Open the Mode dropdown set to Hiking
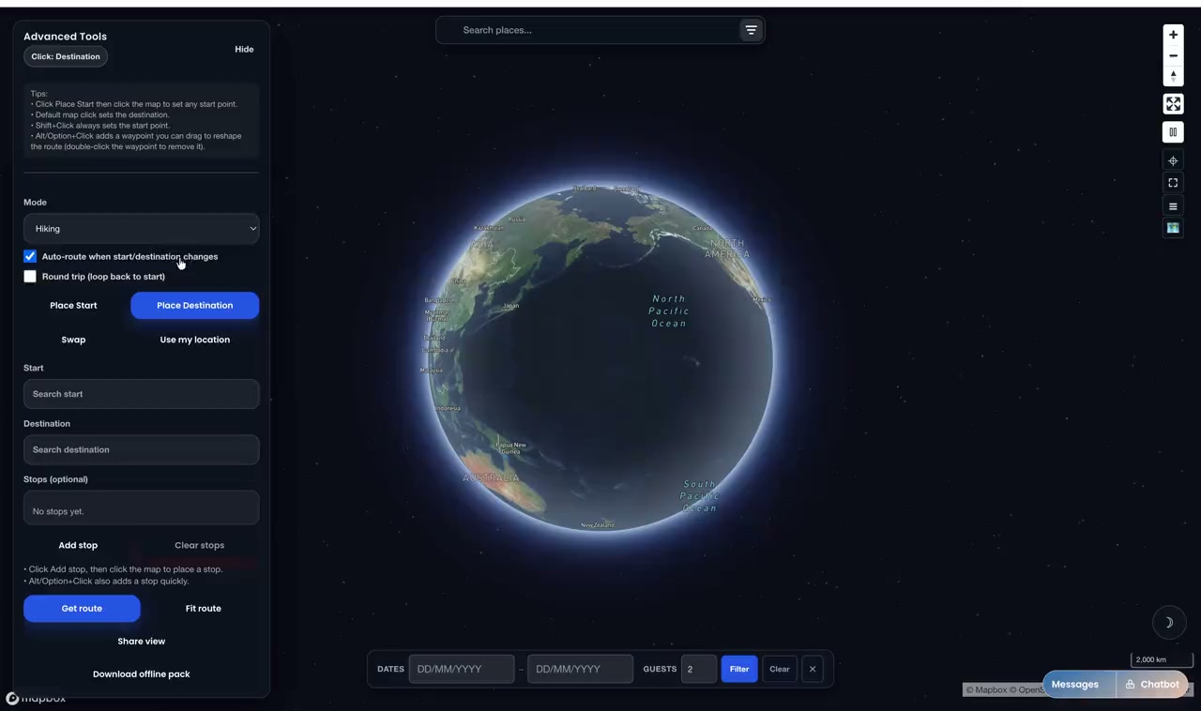Screen dimensions: 1201x711 coord(141,228)
